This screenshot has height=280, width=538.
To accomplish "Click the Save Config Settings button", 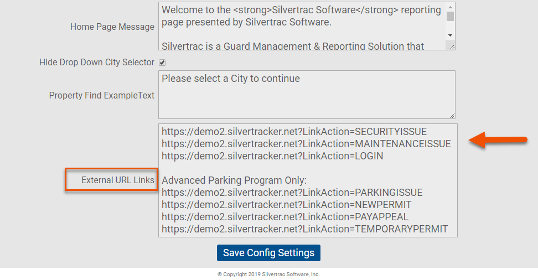I will pyautogui.click(x=268, y=253).
